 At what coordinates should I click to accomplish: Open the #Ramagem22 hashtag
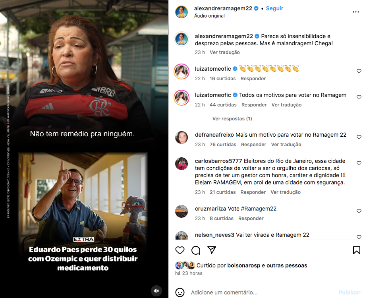click(x=259, y=209)
